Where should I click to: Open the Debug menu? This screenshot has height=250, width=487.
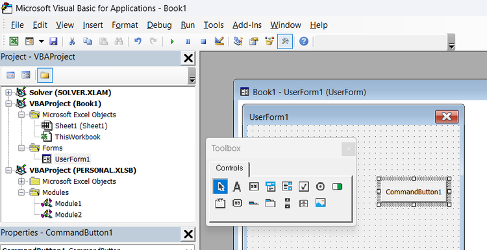point(159,25)
